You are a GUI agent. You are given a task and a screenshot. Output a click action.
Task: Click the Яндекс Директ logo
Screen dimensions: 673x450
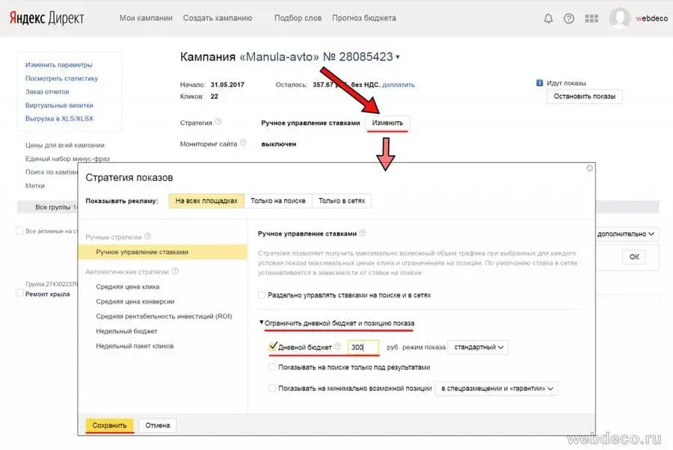(x=46, y=18)
